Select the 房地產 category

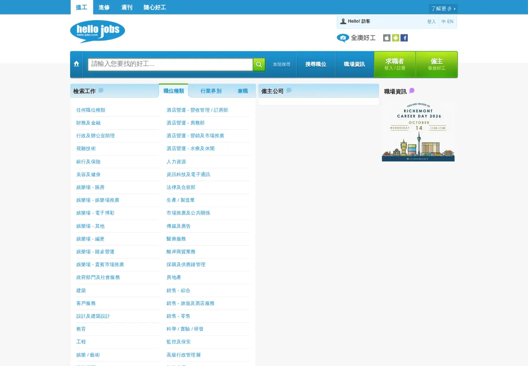click(174, 277)
